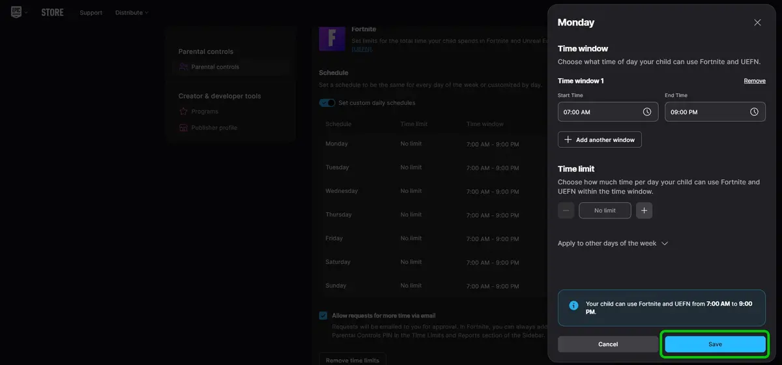Expand the Distribute dropdown menu
782x365 pixels.
pyautogui.click(x=132, y=12)
